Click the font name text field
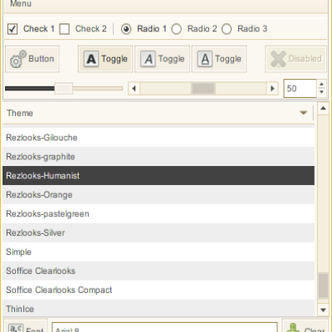The image size is (332, 332). click(164, 327)
